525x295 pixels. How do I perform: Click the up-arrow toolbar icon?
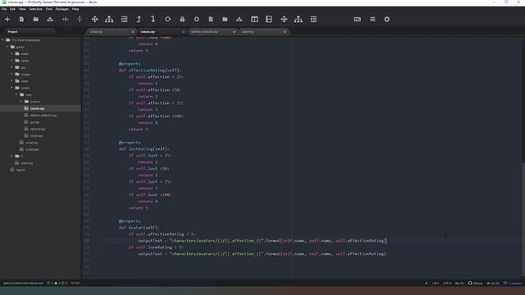click(139, 20)
